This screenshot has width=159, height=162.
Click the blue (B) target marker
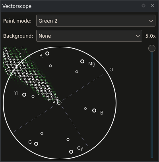(94, 111)
